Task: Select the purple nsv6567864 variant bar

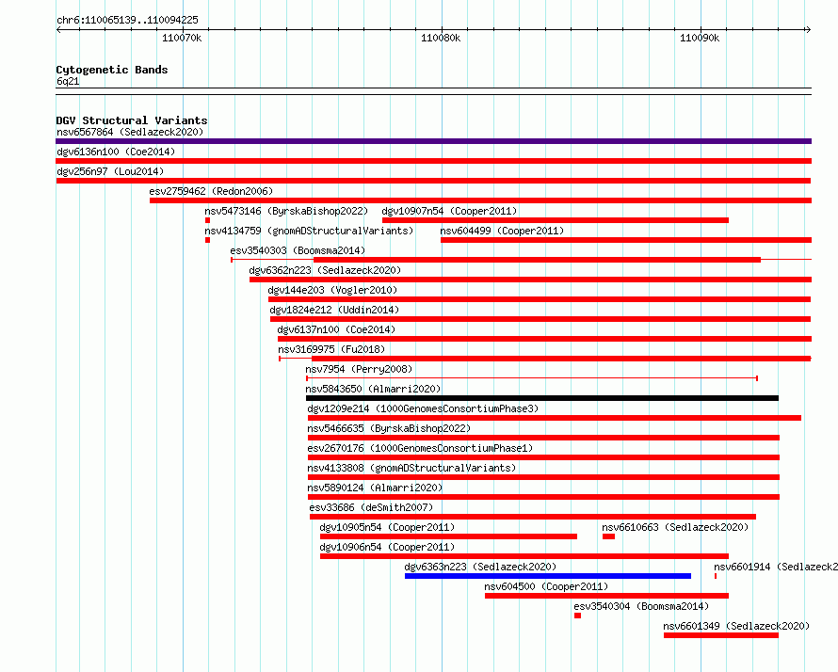Action: (433, 141)
